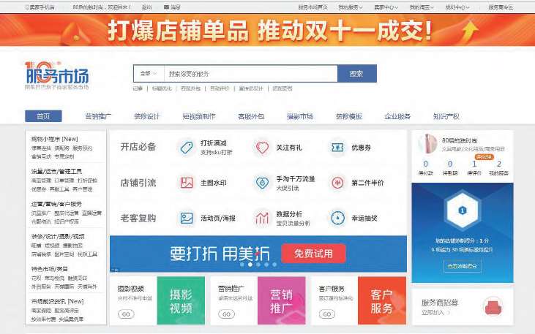The height and width of the screenshot is (334, 535).
Task: Open the 短视频制作 navigation tab
Action: click(199, 116)
